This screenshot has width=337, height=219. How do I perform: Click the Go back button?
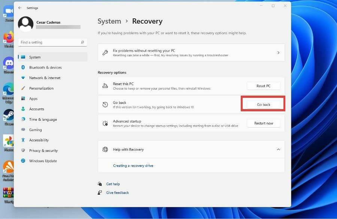point(264,105)
